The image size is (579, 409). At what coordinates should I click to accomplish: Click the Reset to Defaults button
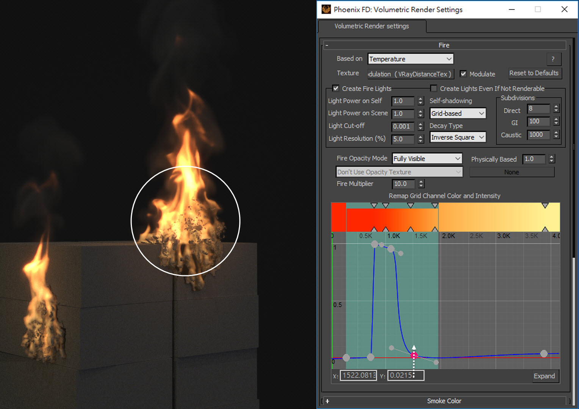click(x=535, y=73)
